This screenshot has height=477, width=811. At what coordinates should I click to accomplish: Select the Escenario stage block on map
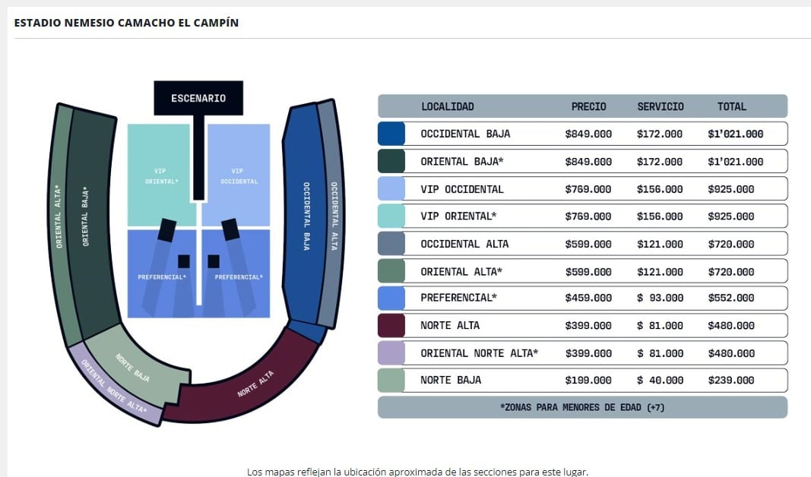point(198,98)
